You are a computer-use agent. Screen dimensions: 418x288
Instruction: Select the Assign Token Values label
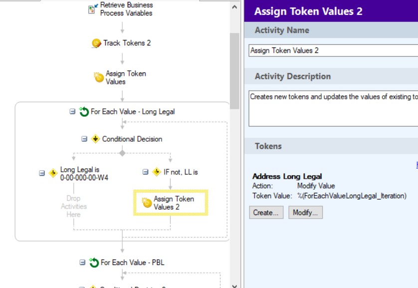point(126,77)
